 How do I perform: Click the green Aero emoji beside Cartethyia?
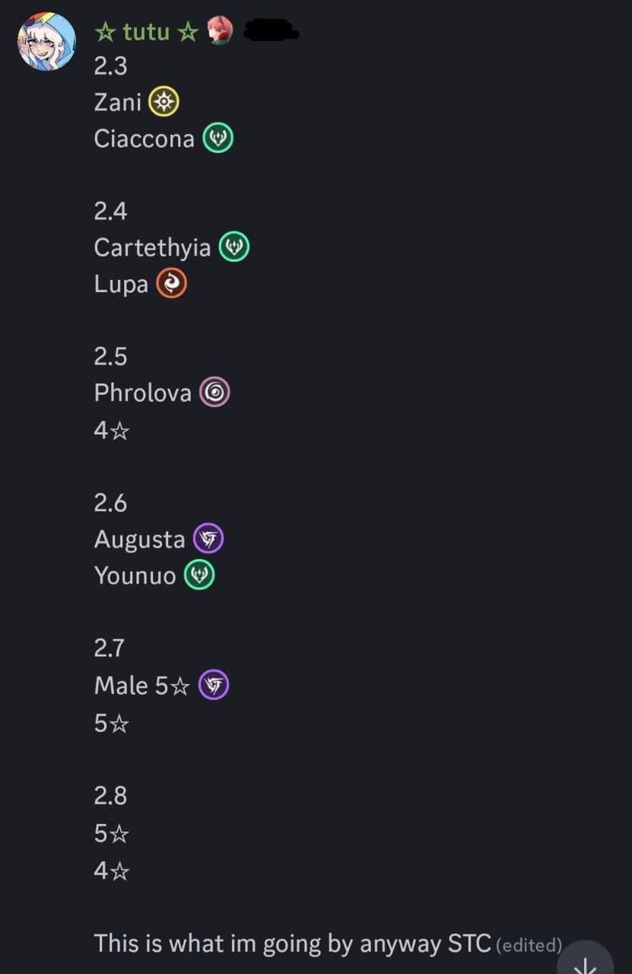click(x=234, y=247)
